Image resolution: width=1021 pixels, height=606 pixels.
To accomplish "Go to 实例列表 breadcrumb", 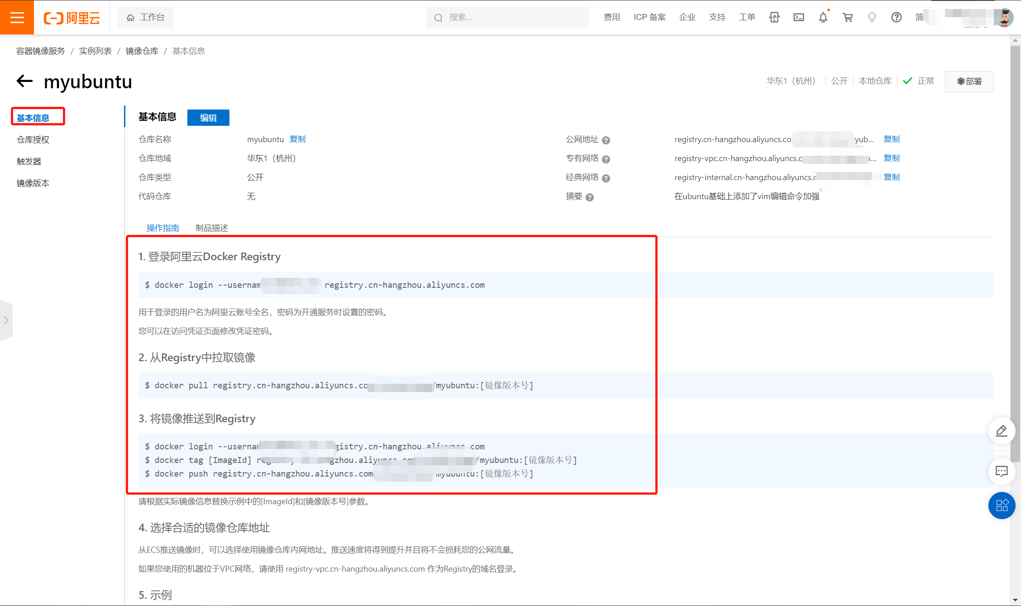I will coord(95,51).
